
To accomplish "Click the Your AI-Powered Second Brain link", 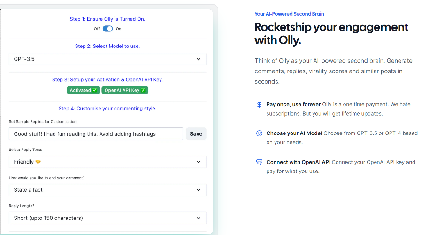I will click(289, 14).
